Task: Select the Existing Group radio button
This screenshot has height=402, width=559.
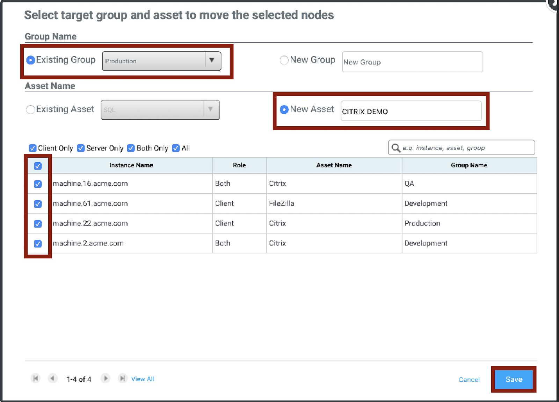Action: tap(31, 60)
